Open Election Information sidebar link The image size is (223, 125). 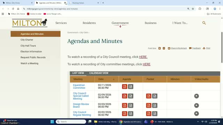tap(31, 52)
